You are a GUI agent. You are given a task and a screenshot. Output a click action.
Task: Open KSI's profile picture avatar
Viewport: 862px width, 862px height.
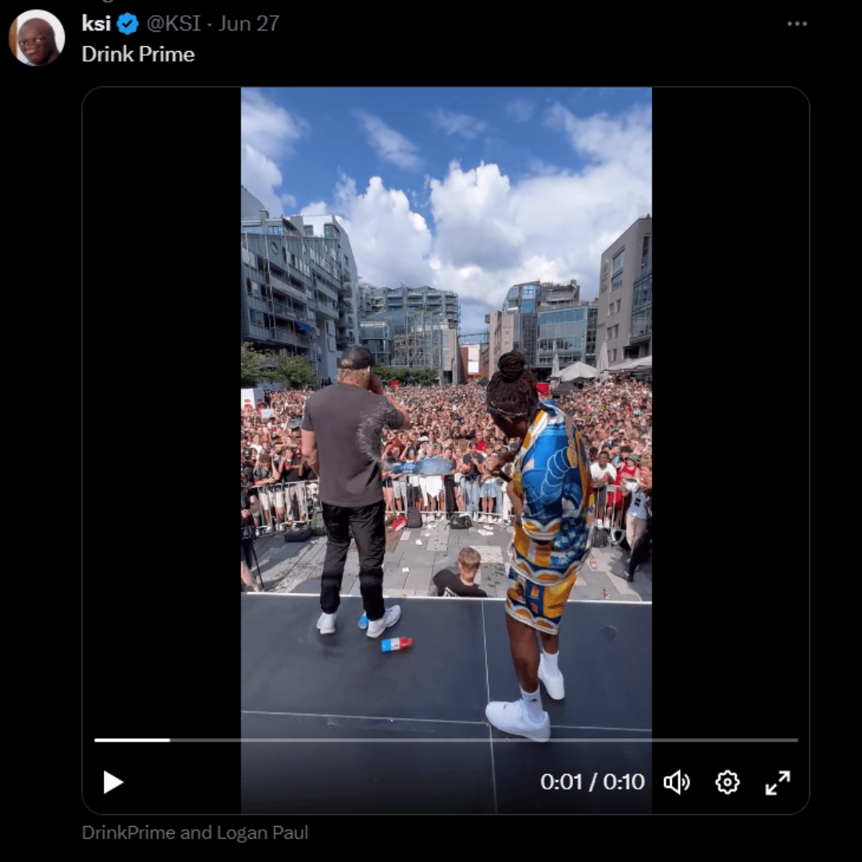[x=36, y=38]
